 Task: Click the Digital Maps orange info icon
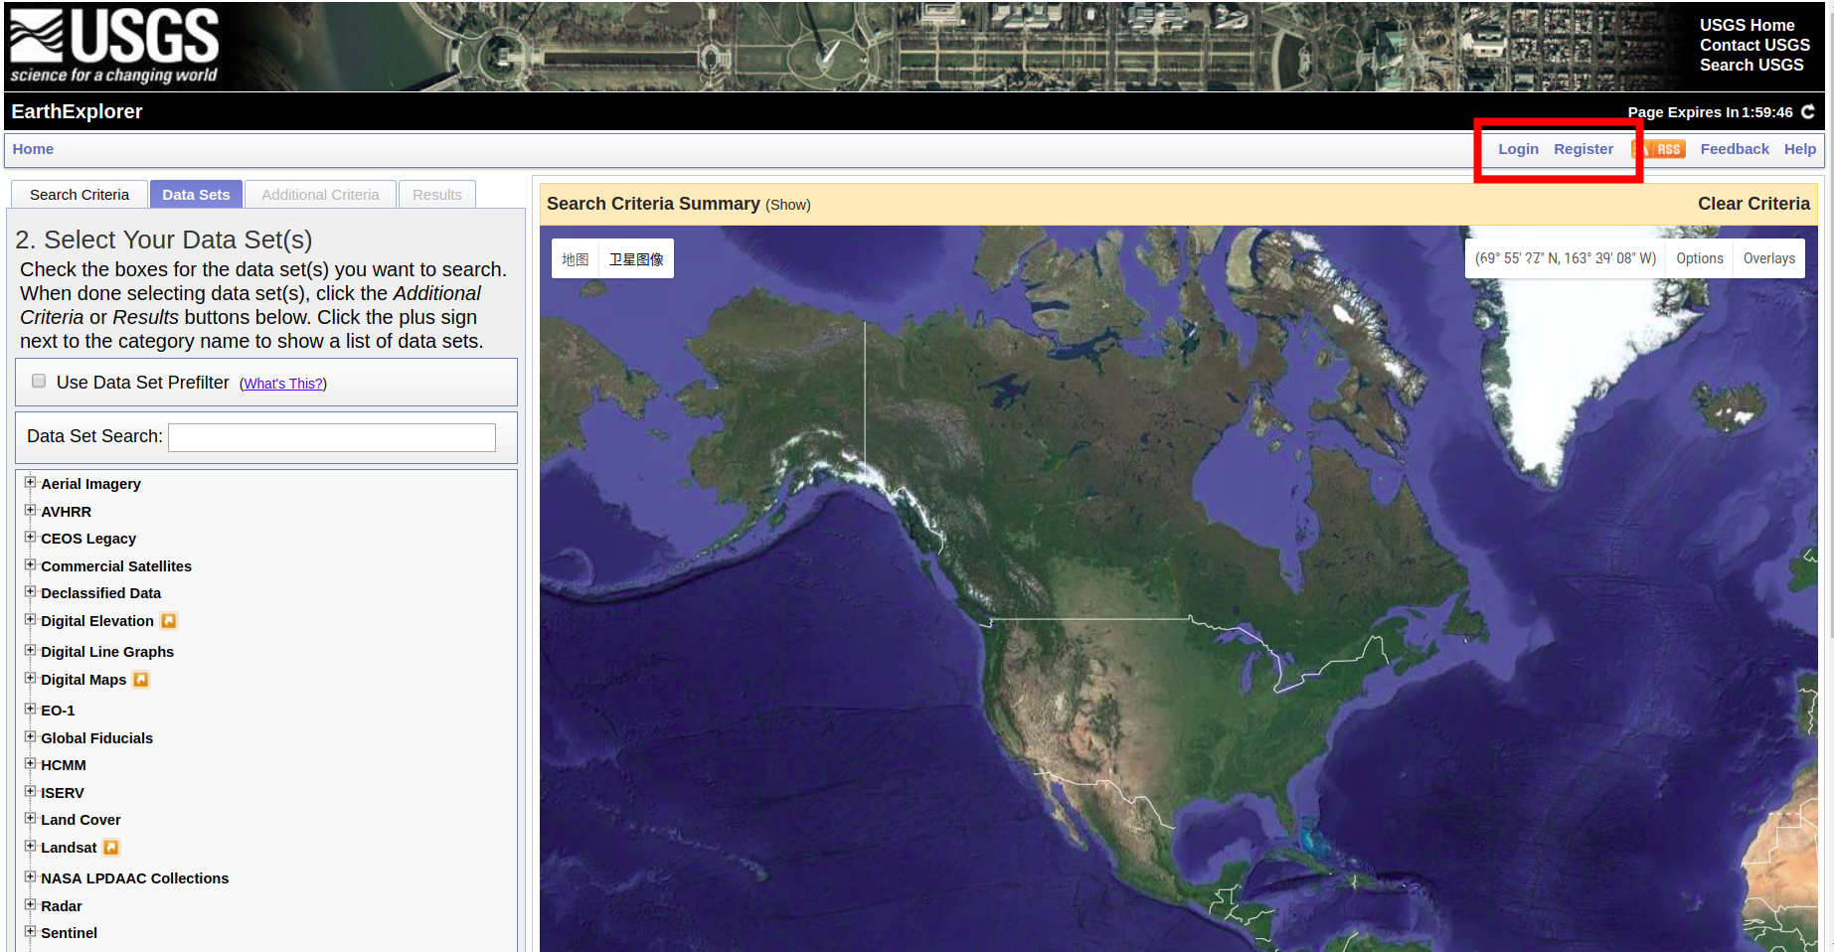141,680
